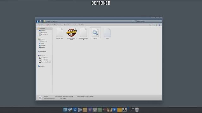
Task: Launch the blue play-button dock icon
Action: 115,110
